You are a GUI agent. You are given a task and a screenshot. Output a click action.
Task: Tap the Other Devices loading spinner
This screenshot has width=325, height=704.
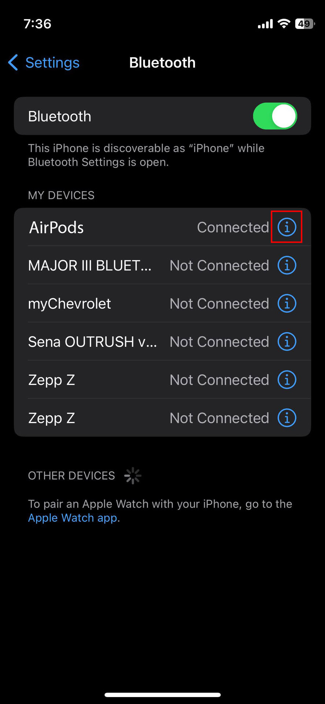point(133,476)
